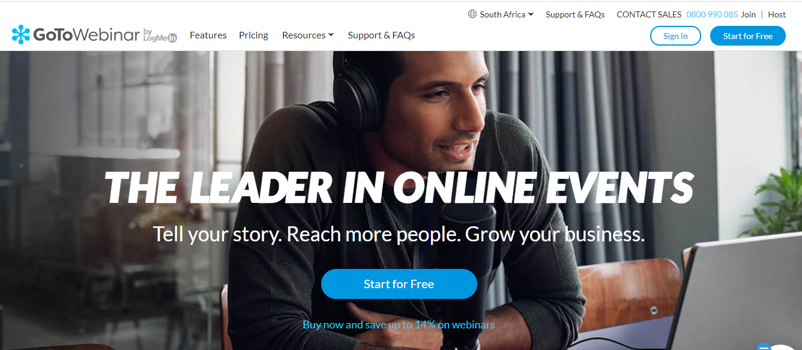Open Support & FAQs in main navigation
The image size is (802, 350).
pyautogui.click(x=381, y=35)
